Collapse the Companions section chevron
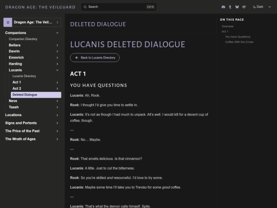Viewport: 277px width, 208px height. 57,33
